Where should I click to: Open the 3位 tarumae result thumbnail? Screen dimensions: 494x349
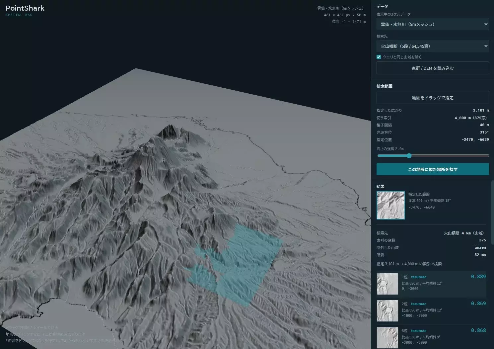(x=387, y=338)
